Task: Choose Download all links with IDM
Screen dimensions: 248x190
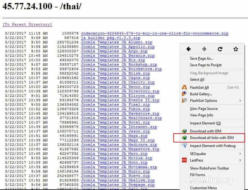Action: (212, 138)
